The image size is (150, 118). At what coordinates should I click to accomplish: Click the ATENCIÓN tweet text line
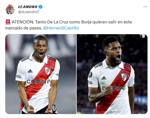pyautogui.click(x=69, y=22)
